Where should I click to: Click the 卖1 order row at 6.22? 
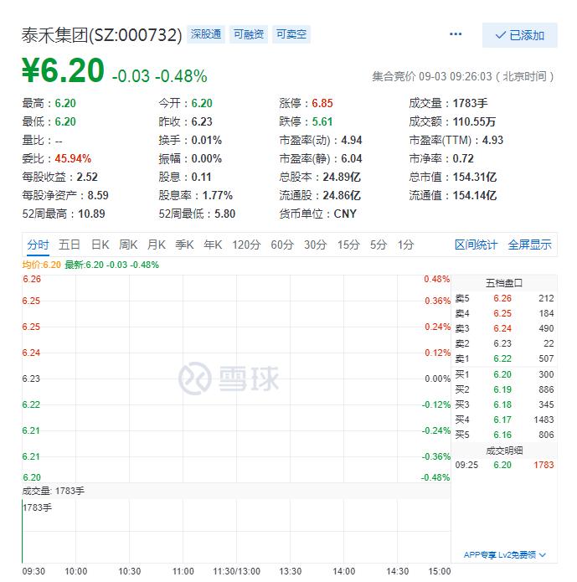click(x=504, y=359)
